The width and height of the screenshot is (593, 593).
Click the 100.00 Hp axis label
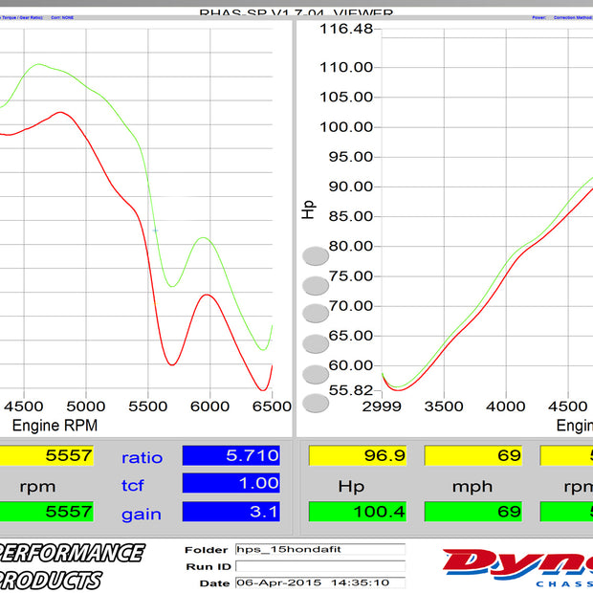coord(346,127)
